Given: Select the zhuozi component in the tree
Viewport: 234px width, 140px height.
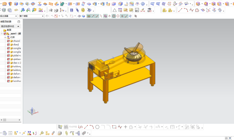Looking at the screenshot, I should [16, 41].
